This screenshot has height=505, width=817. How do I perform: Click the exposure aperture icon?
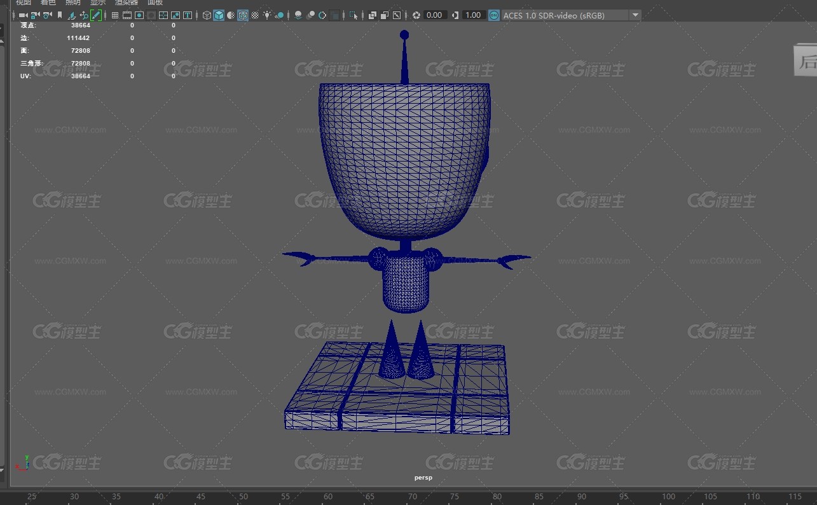click(x=416, y=15)
